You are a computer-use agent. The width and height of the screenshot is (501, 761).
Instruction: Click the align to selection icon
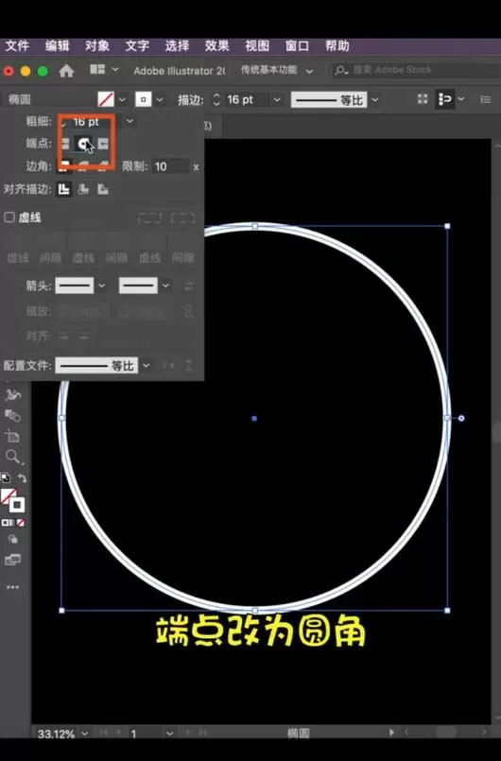click(x=444, y=99)
